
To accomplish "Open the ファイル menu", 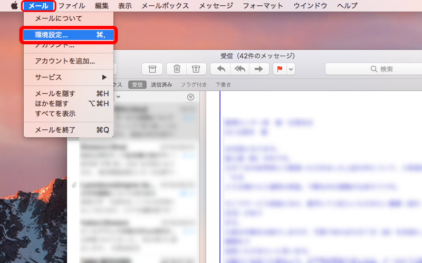I will [72, 6].
